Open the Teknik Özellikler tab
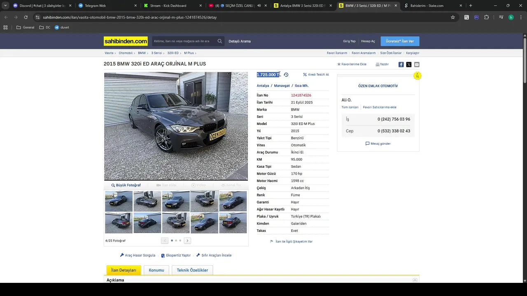 coord(192,270)
